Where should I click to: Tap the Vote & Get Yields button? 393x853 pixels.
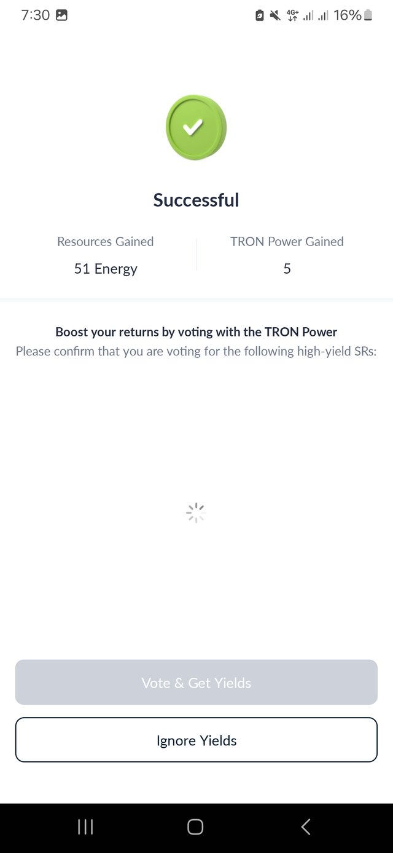point(196,683)
